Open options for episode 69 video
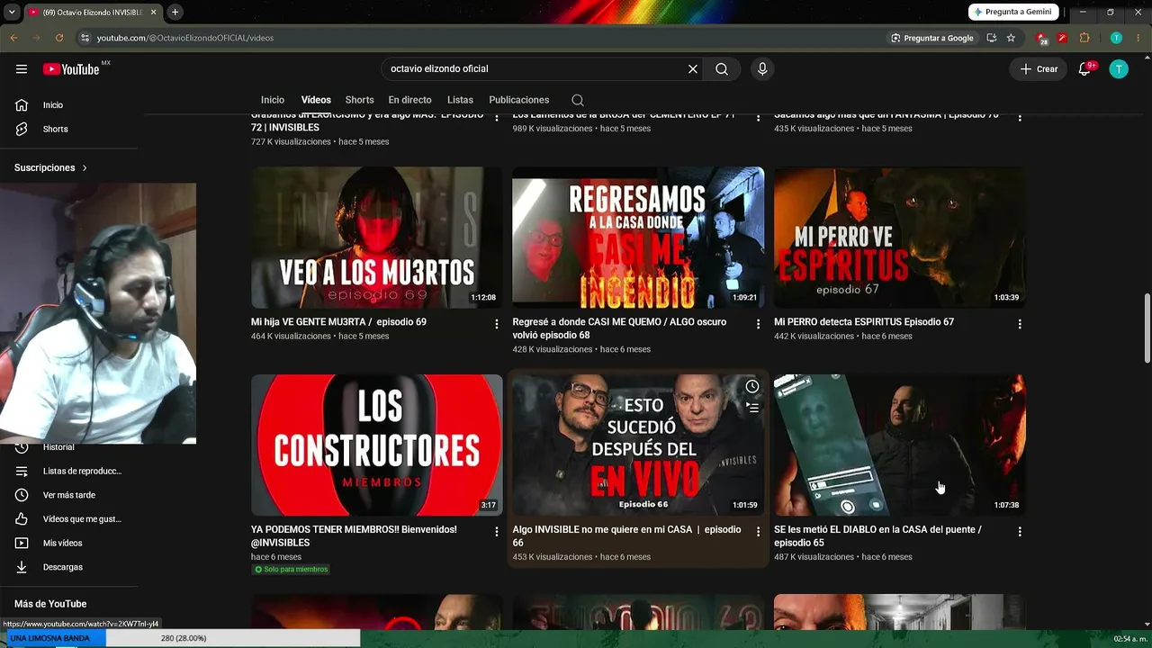Image resolution: width=1152 pixels, height=648 pixels. point(497,324)
